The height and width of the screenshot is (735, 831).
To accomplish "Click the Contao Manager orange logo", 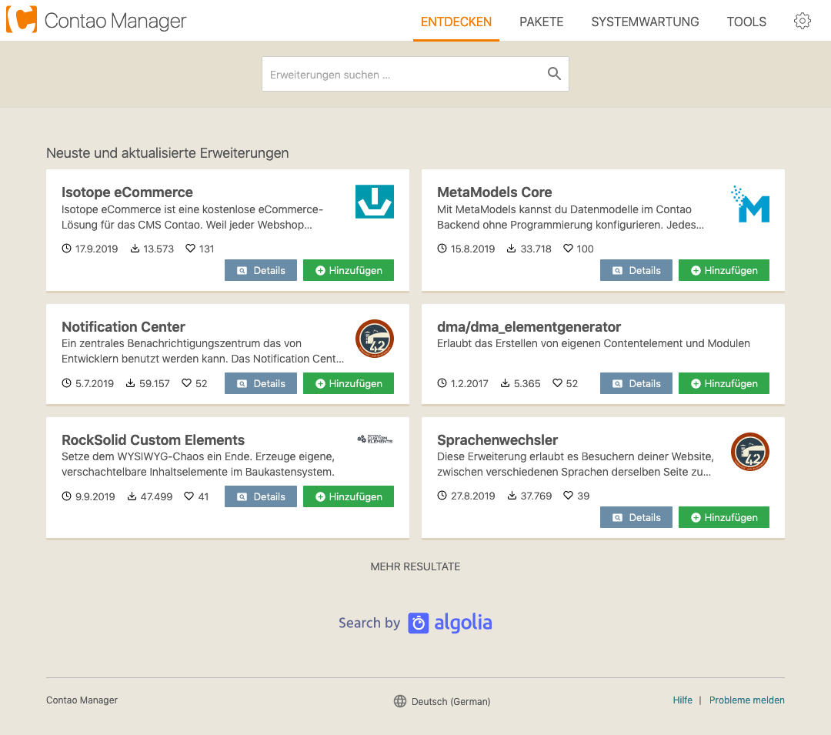I will [x=22, y=19].
